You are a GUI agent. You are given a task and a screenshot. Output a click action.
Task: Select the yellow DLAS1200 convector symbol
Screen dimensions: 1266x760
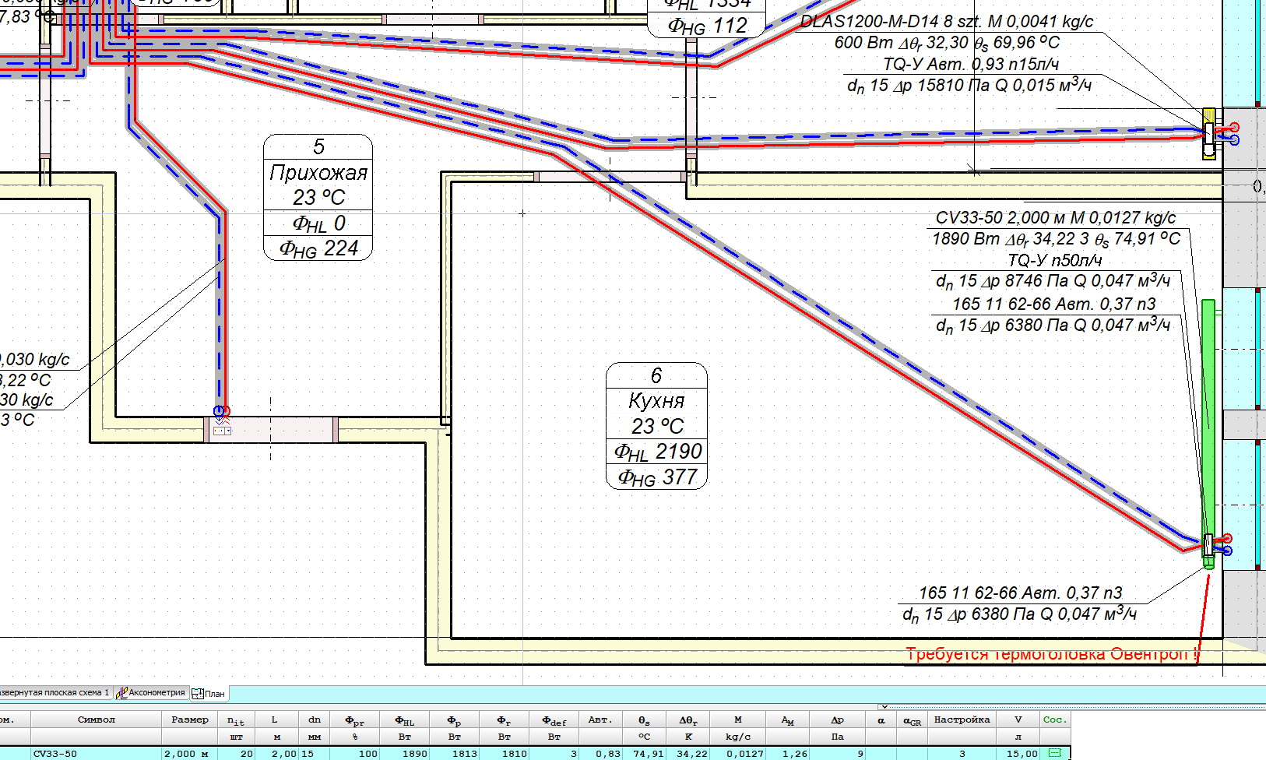[1209, 134]
